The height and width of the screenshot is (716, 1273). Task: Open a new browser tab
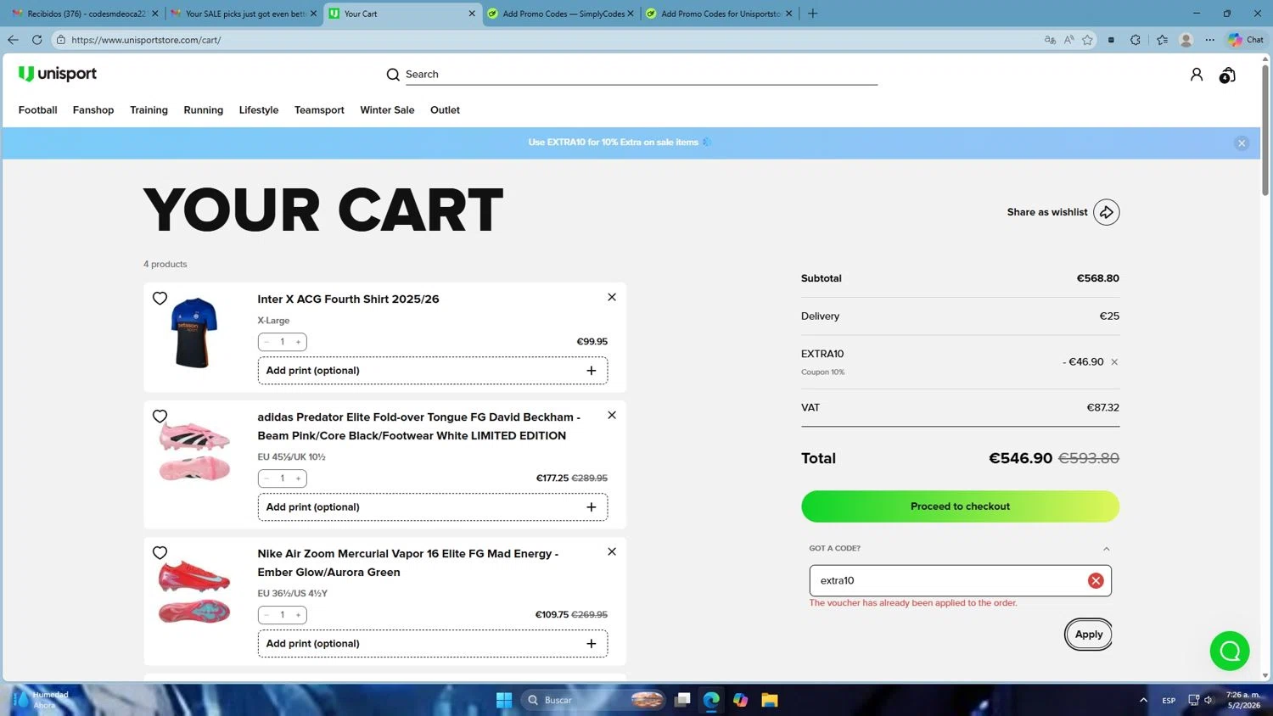coord(812,14)
